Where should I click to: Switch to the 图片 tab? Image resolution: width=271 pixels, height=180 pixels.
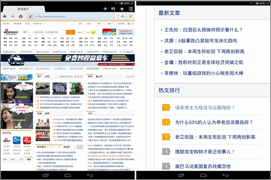point(39,76)
